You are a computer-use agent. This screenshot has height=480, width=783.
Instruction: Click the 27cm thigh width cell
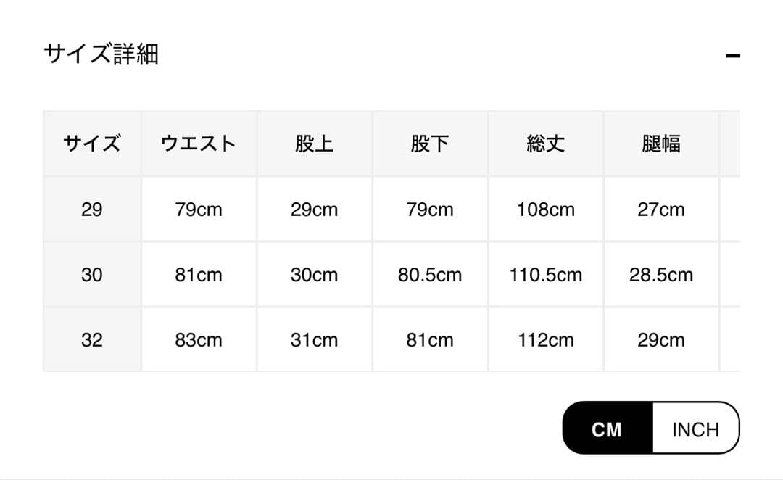(660, 210)
